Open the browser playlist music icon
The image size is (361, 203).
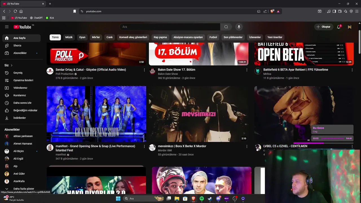click(329, 11)
